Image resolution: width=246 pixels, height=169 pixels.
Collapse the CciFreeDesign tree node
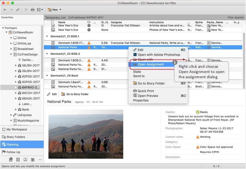click(11, 54)
